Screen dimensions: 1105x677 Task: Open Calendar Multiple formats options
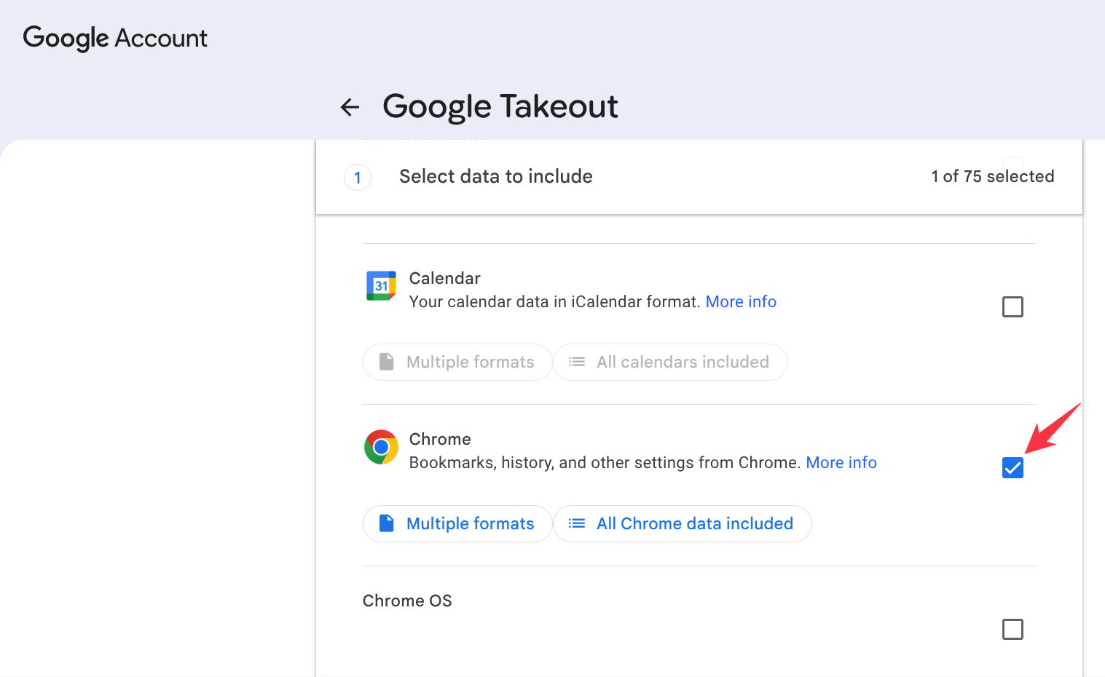coord(457,362)
